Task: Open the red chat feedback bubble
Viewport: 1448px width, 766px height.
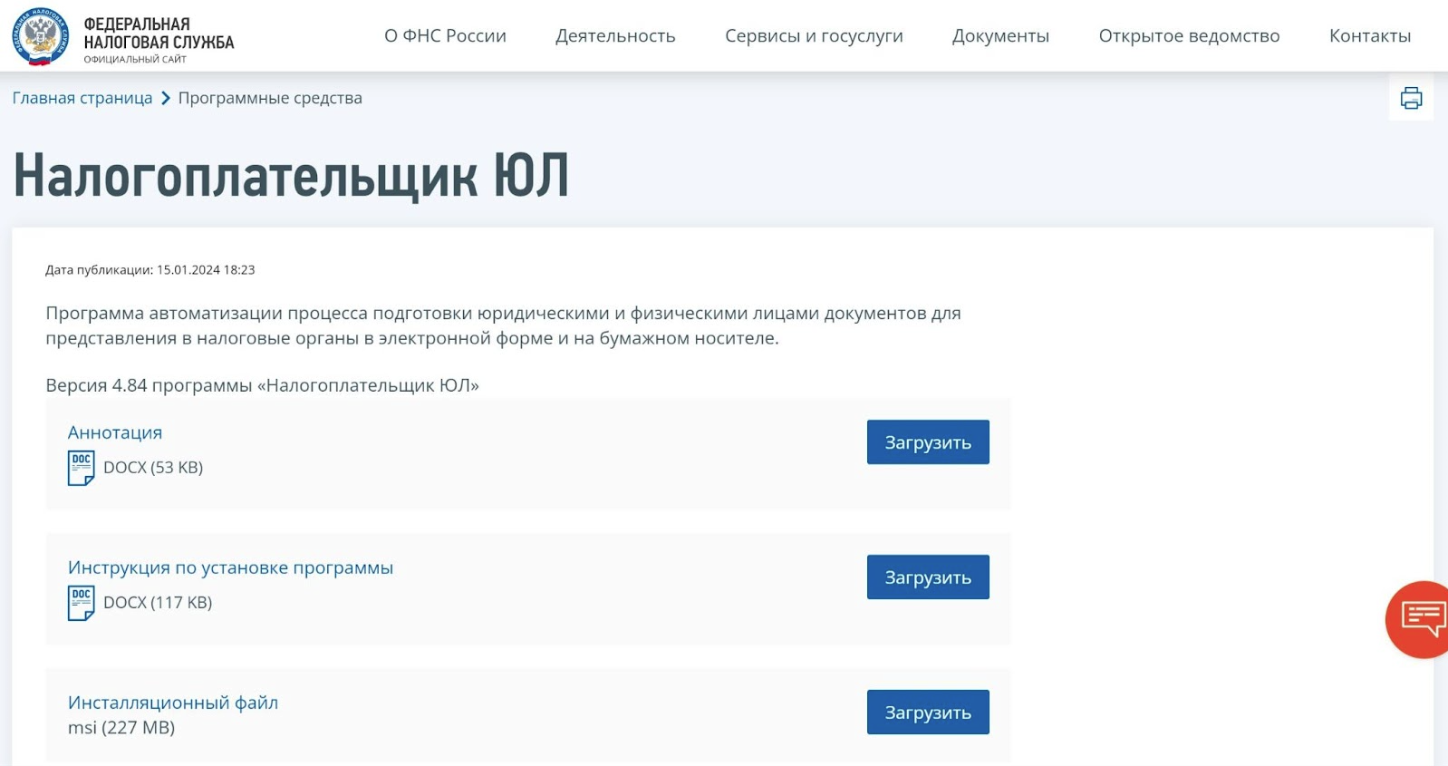Action: click(1419, 619)
